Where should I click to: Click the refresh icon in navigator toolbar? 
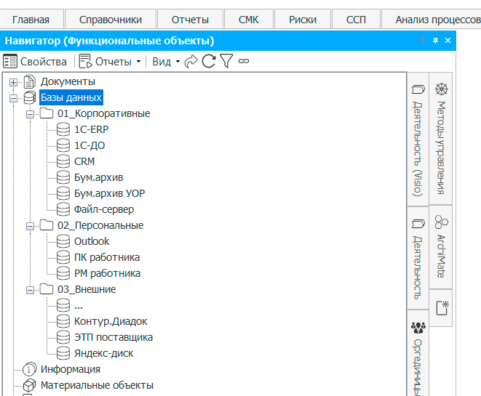pos(209,62)
